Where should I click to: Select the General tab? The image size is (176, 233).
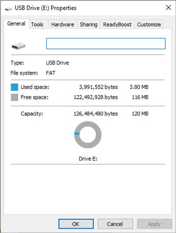pos(16,24)
